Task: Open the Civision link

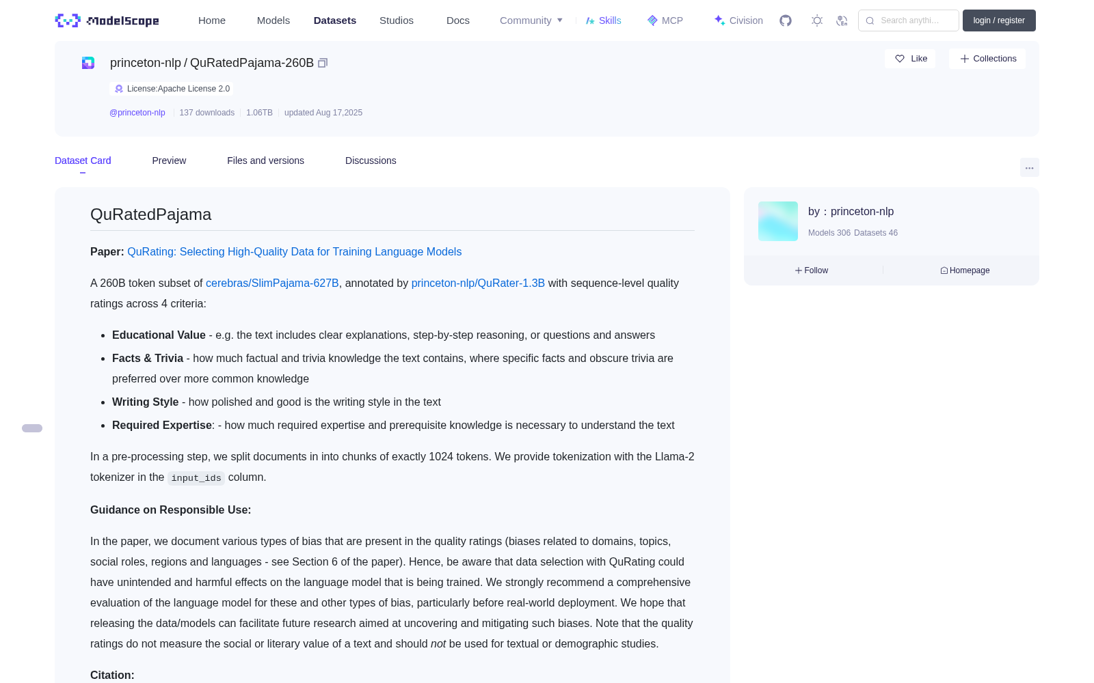Action: coord(738,20)
